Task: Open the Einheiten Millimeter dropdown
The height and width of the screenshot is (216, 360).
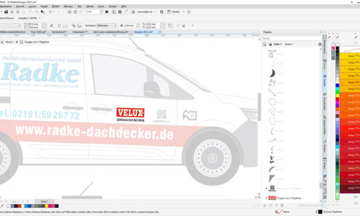Action: click(x=115, y=25)
